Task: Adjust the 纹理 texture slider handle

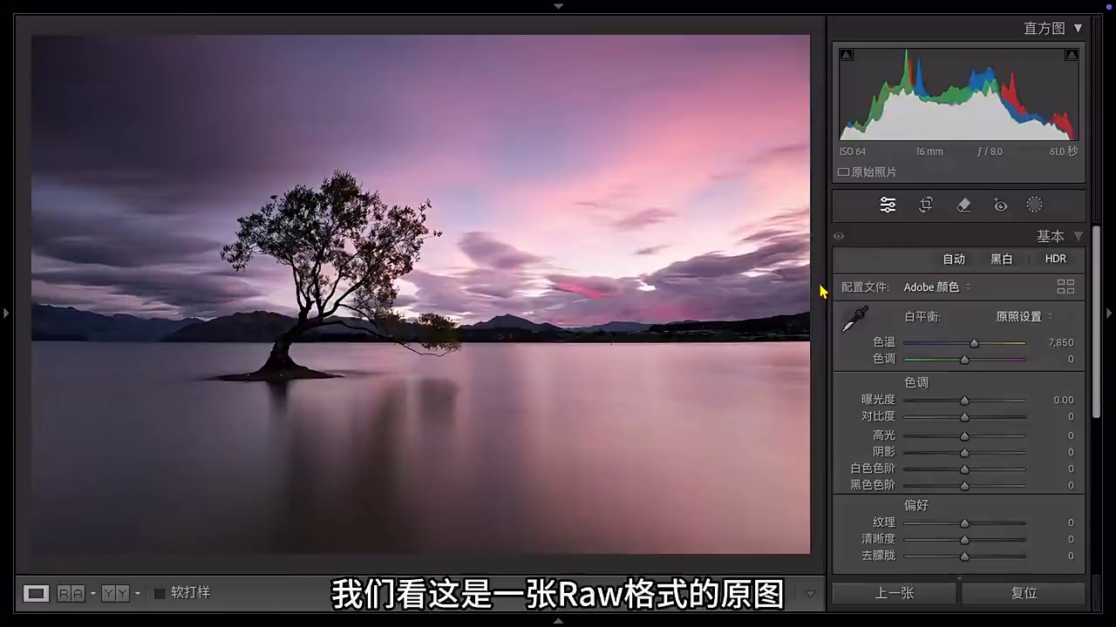Action: [x=964, y=523]
